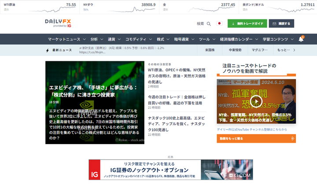Expand 学習コンテンツ menu chevron
This screenshot has width=317, height=185.
pos(292,39)
